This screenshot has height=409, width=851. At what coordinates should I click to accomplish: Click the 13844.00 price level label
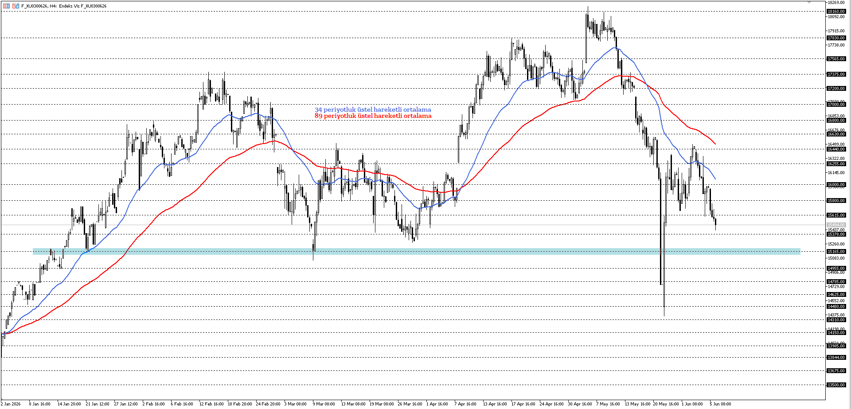[x=836, y=358]
